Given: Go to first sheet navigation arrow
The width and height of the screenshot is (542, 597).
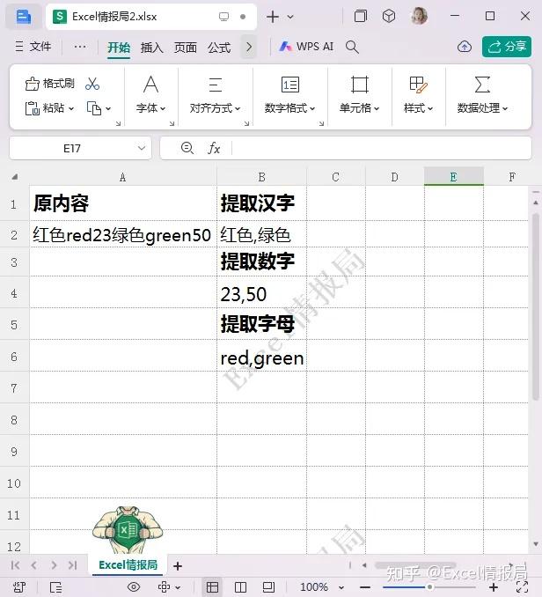Looking at the screenshot, I should click(15, 565).
